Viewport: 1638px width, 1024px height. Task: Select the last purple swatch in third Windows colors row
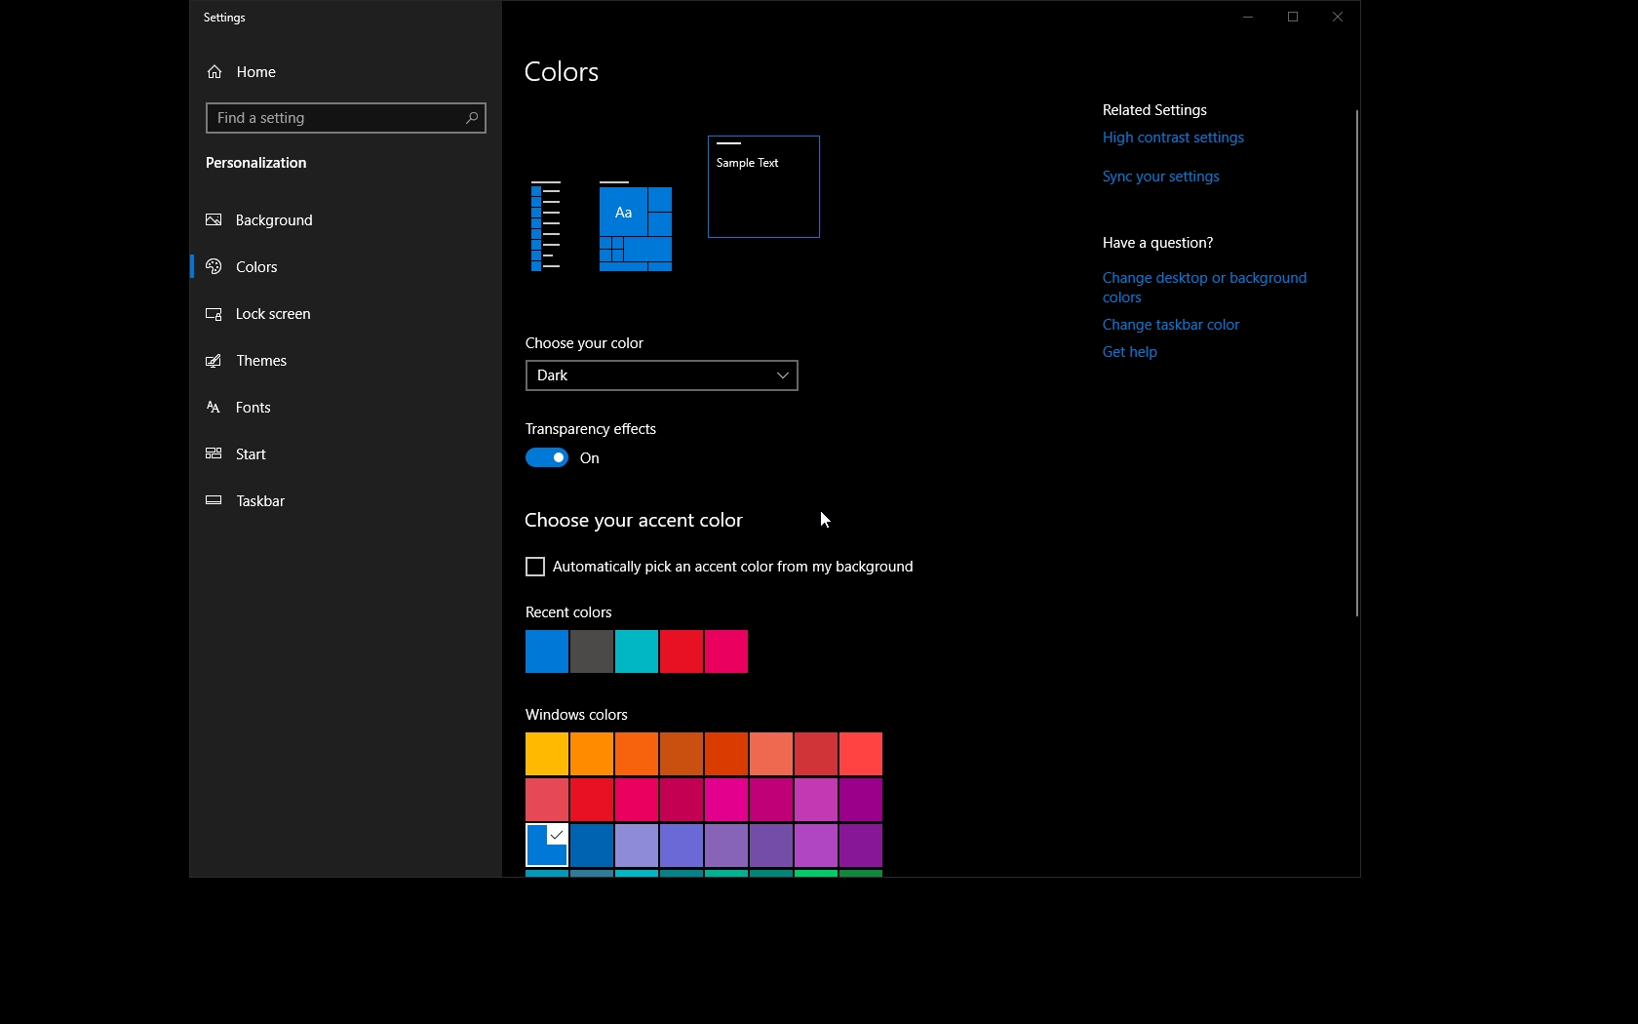point(861,846)
